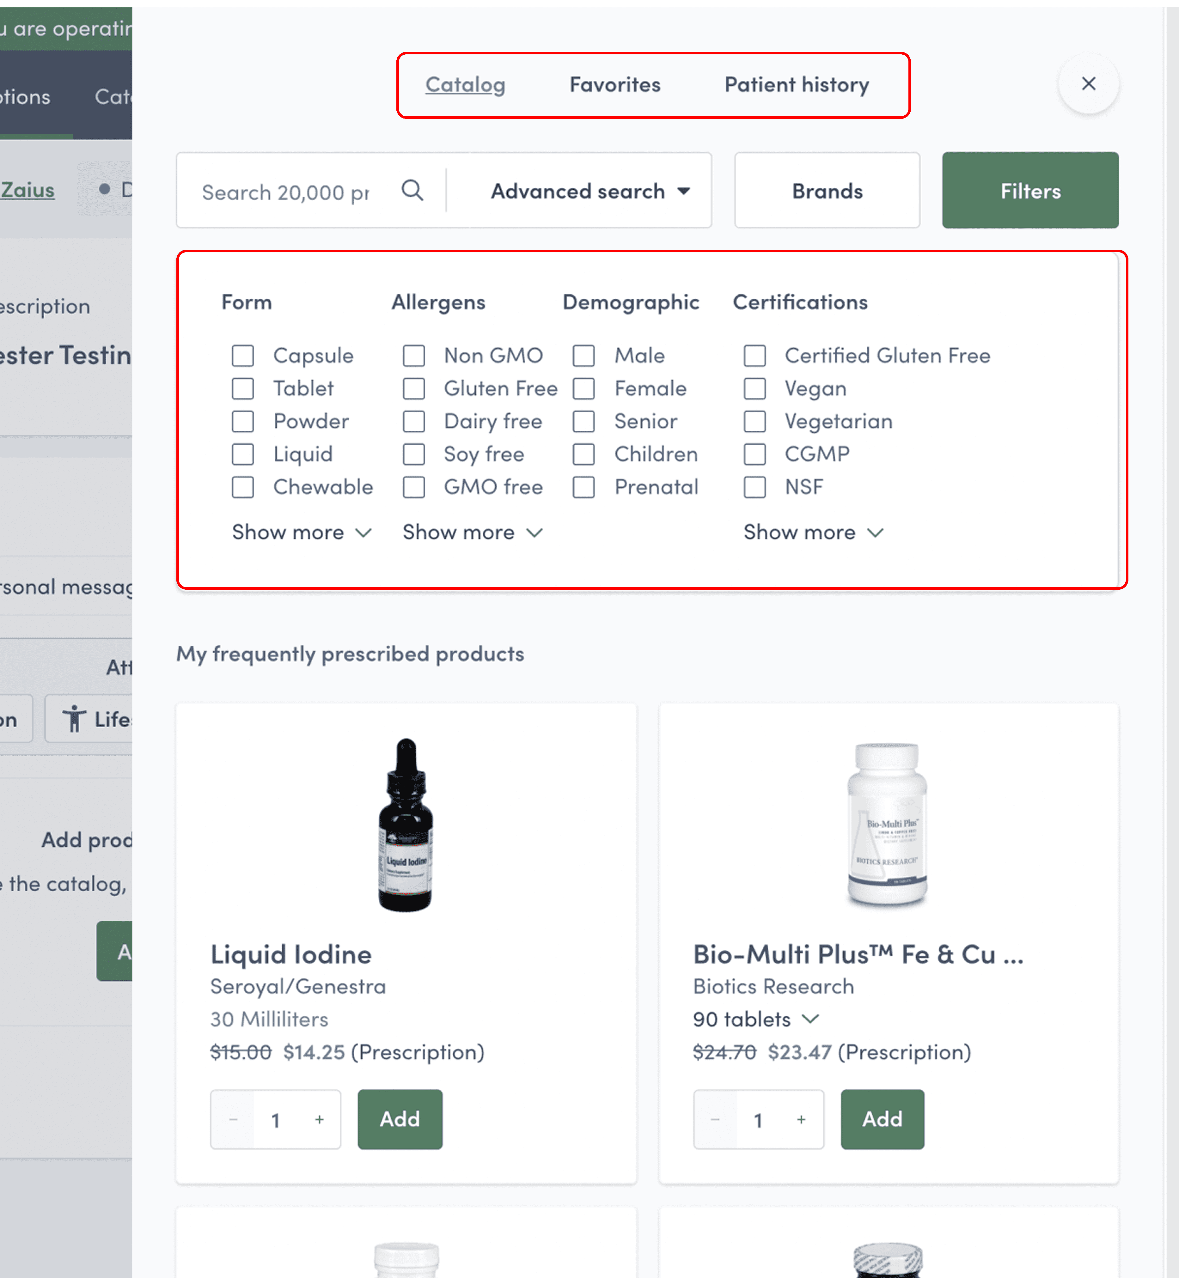Tick the Vegan certification checkbox
The image size is (1179, 1278).
pyautogui.click(x=755, y=388)
